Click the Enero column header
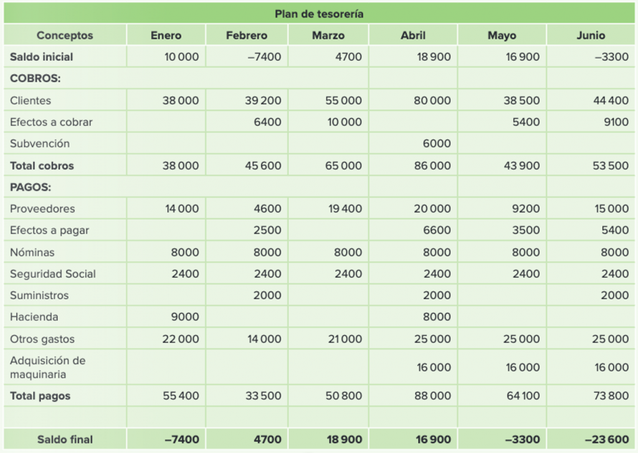Image resolution: width=638 pixels, height=453 pixels. point(166,36)
